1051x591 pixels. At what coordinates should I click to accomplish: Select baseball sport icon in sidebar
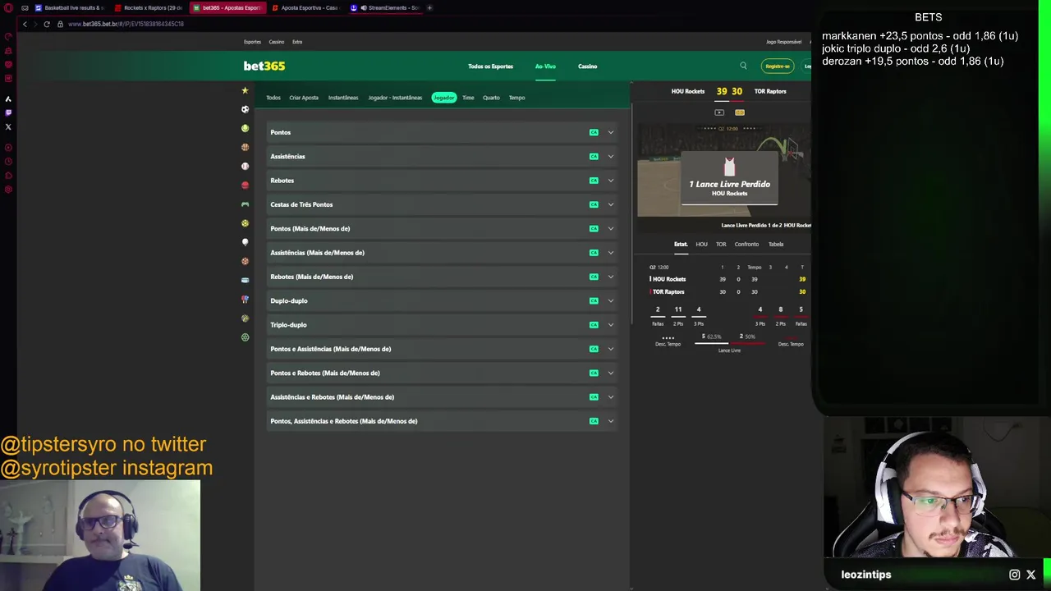[245, 166]
